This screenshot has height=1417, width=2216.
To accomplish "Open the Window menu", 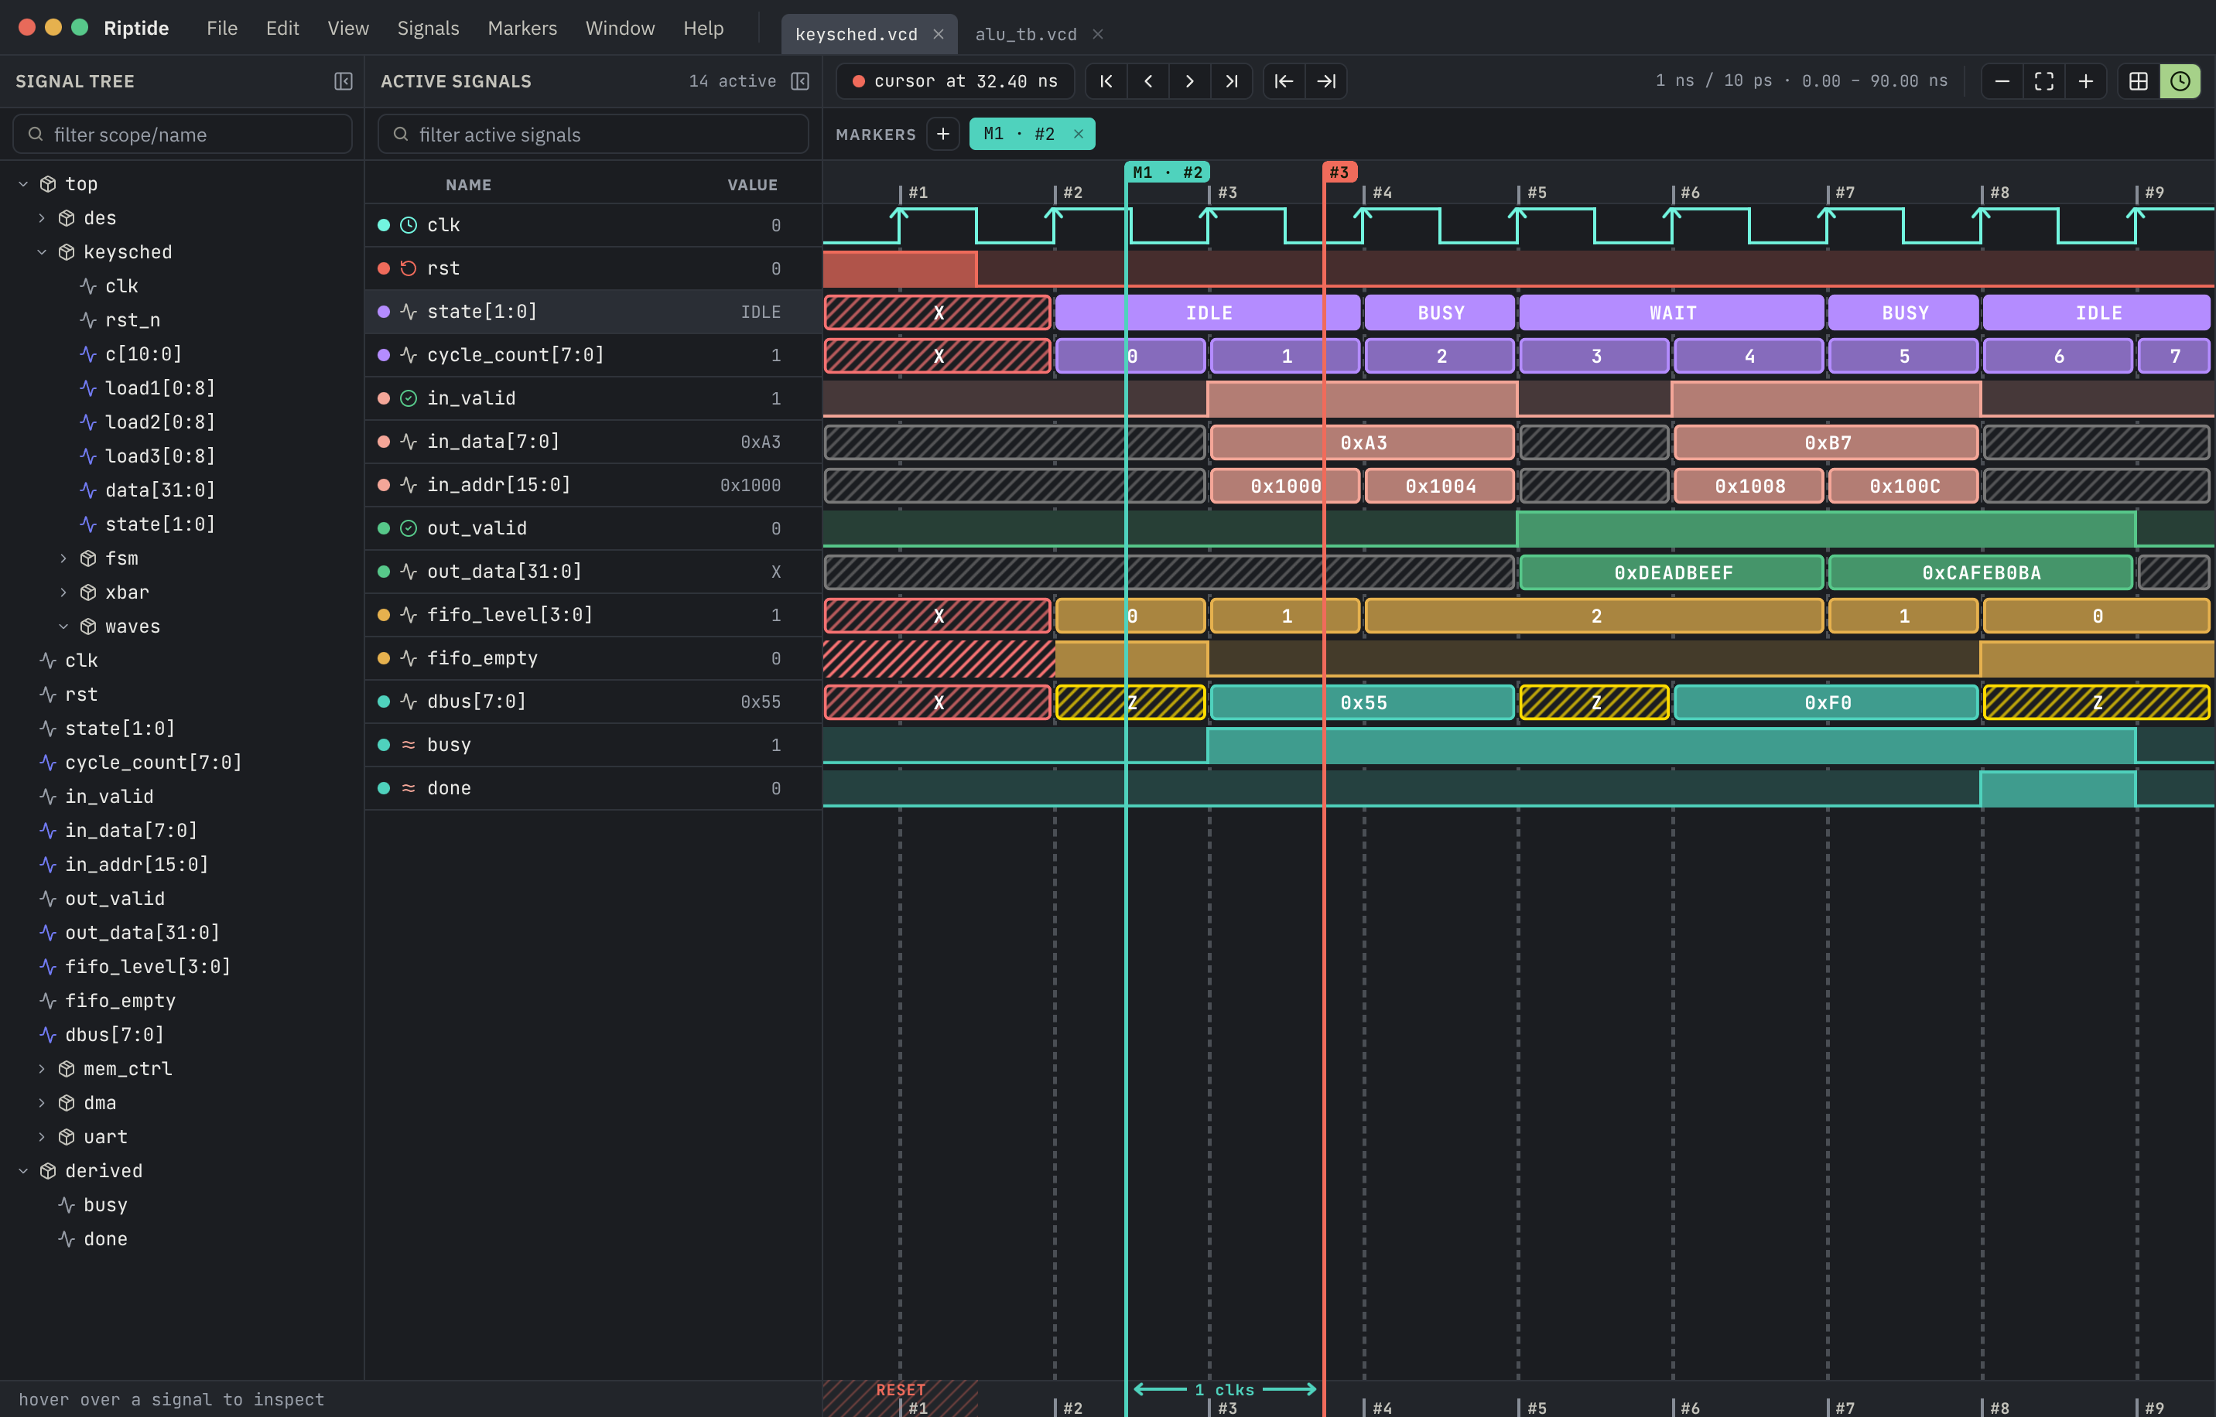I will pos(621,29).
